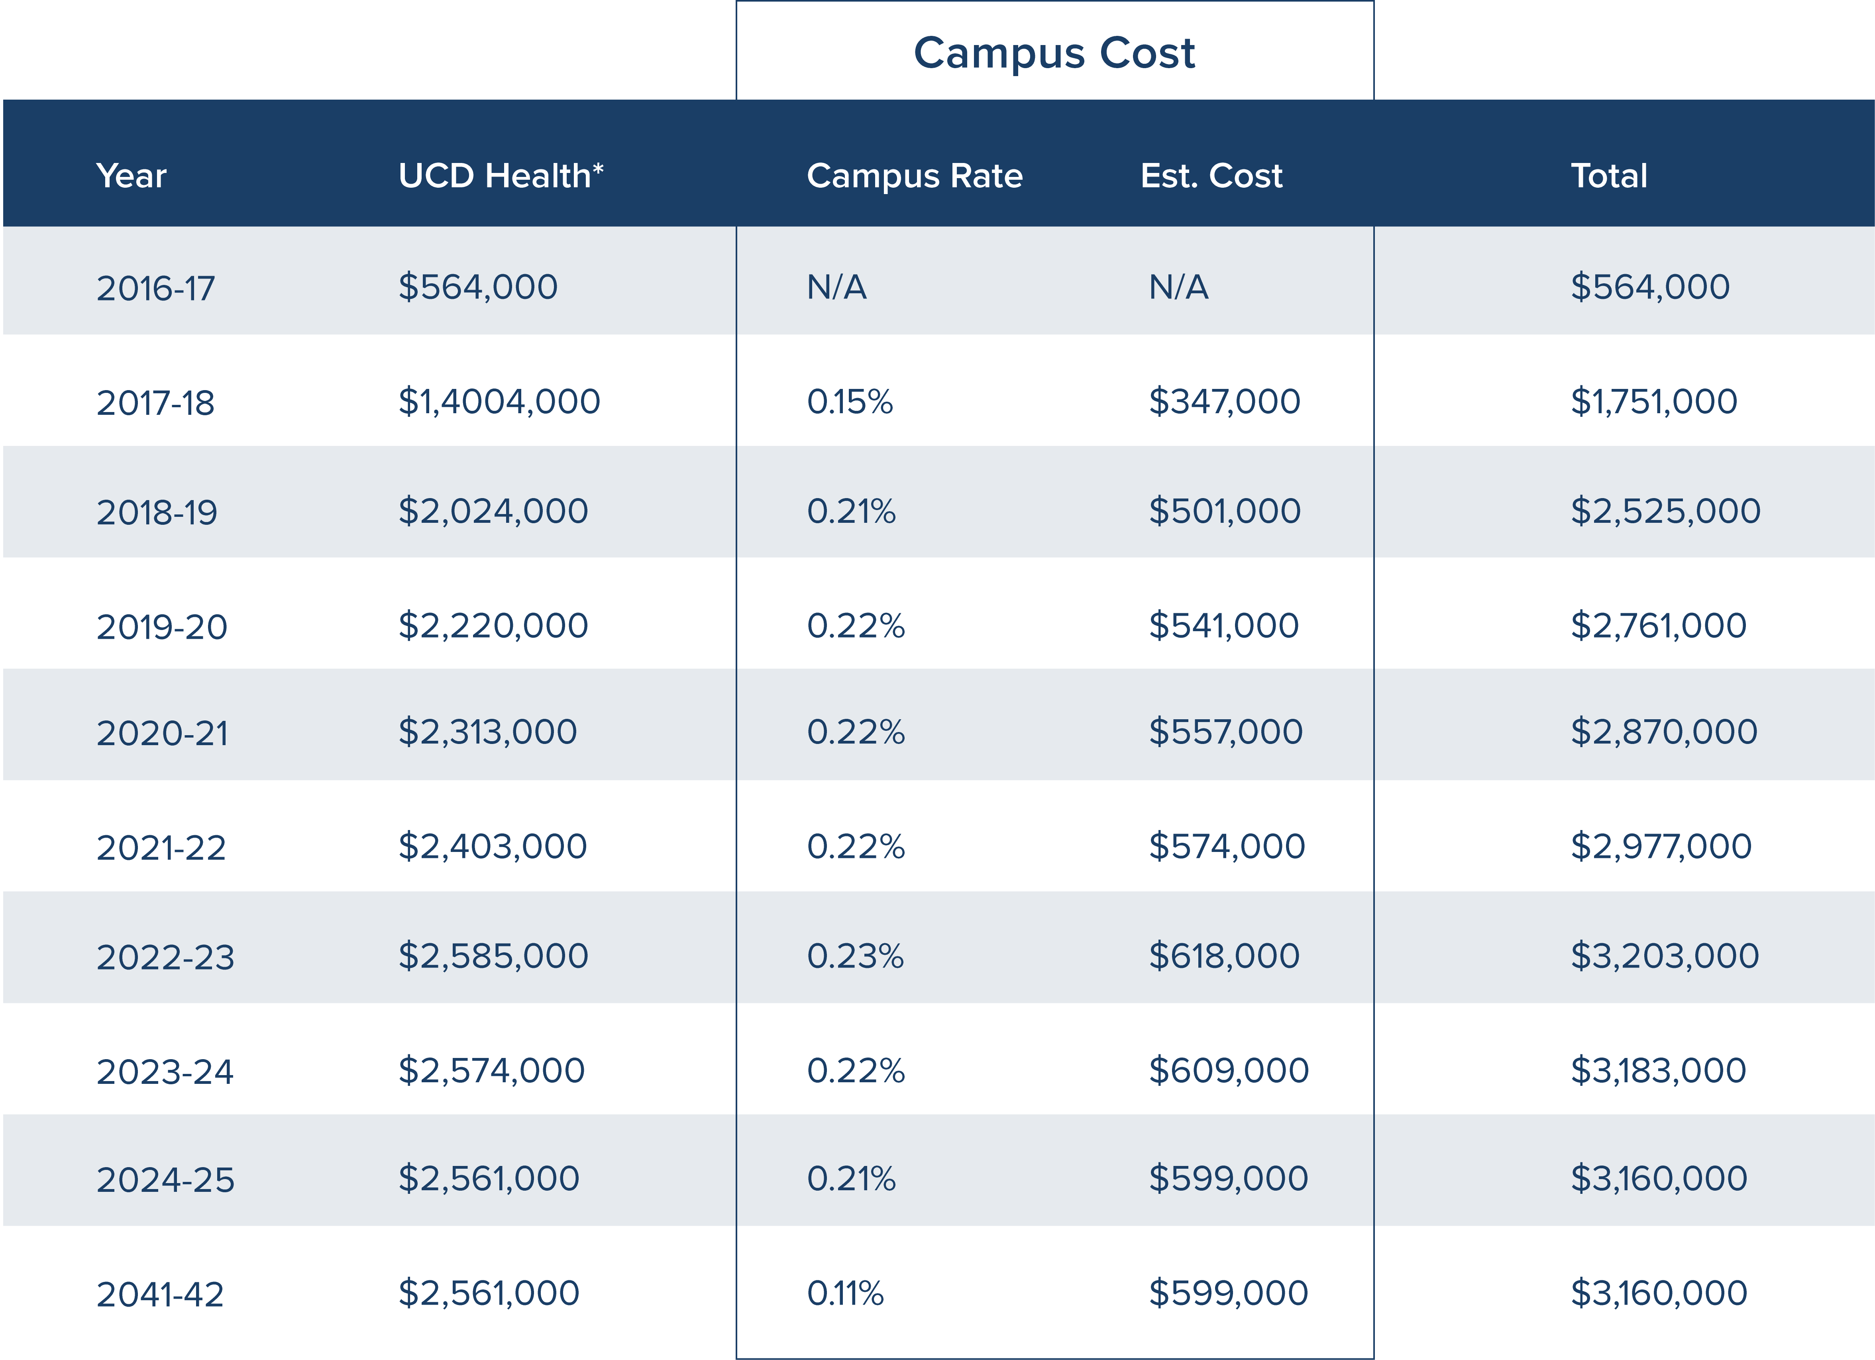Image resolution: width=1875 pixels, height=1360 pixels.
Task: Click the 2016-17 year cell
Action: click(x=155, y=288)
